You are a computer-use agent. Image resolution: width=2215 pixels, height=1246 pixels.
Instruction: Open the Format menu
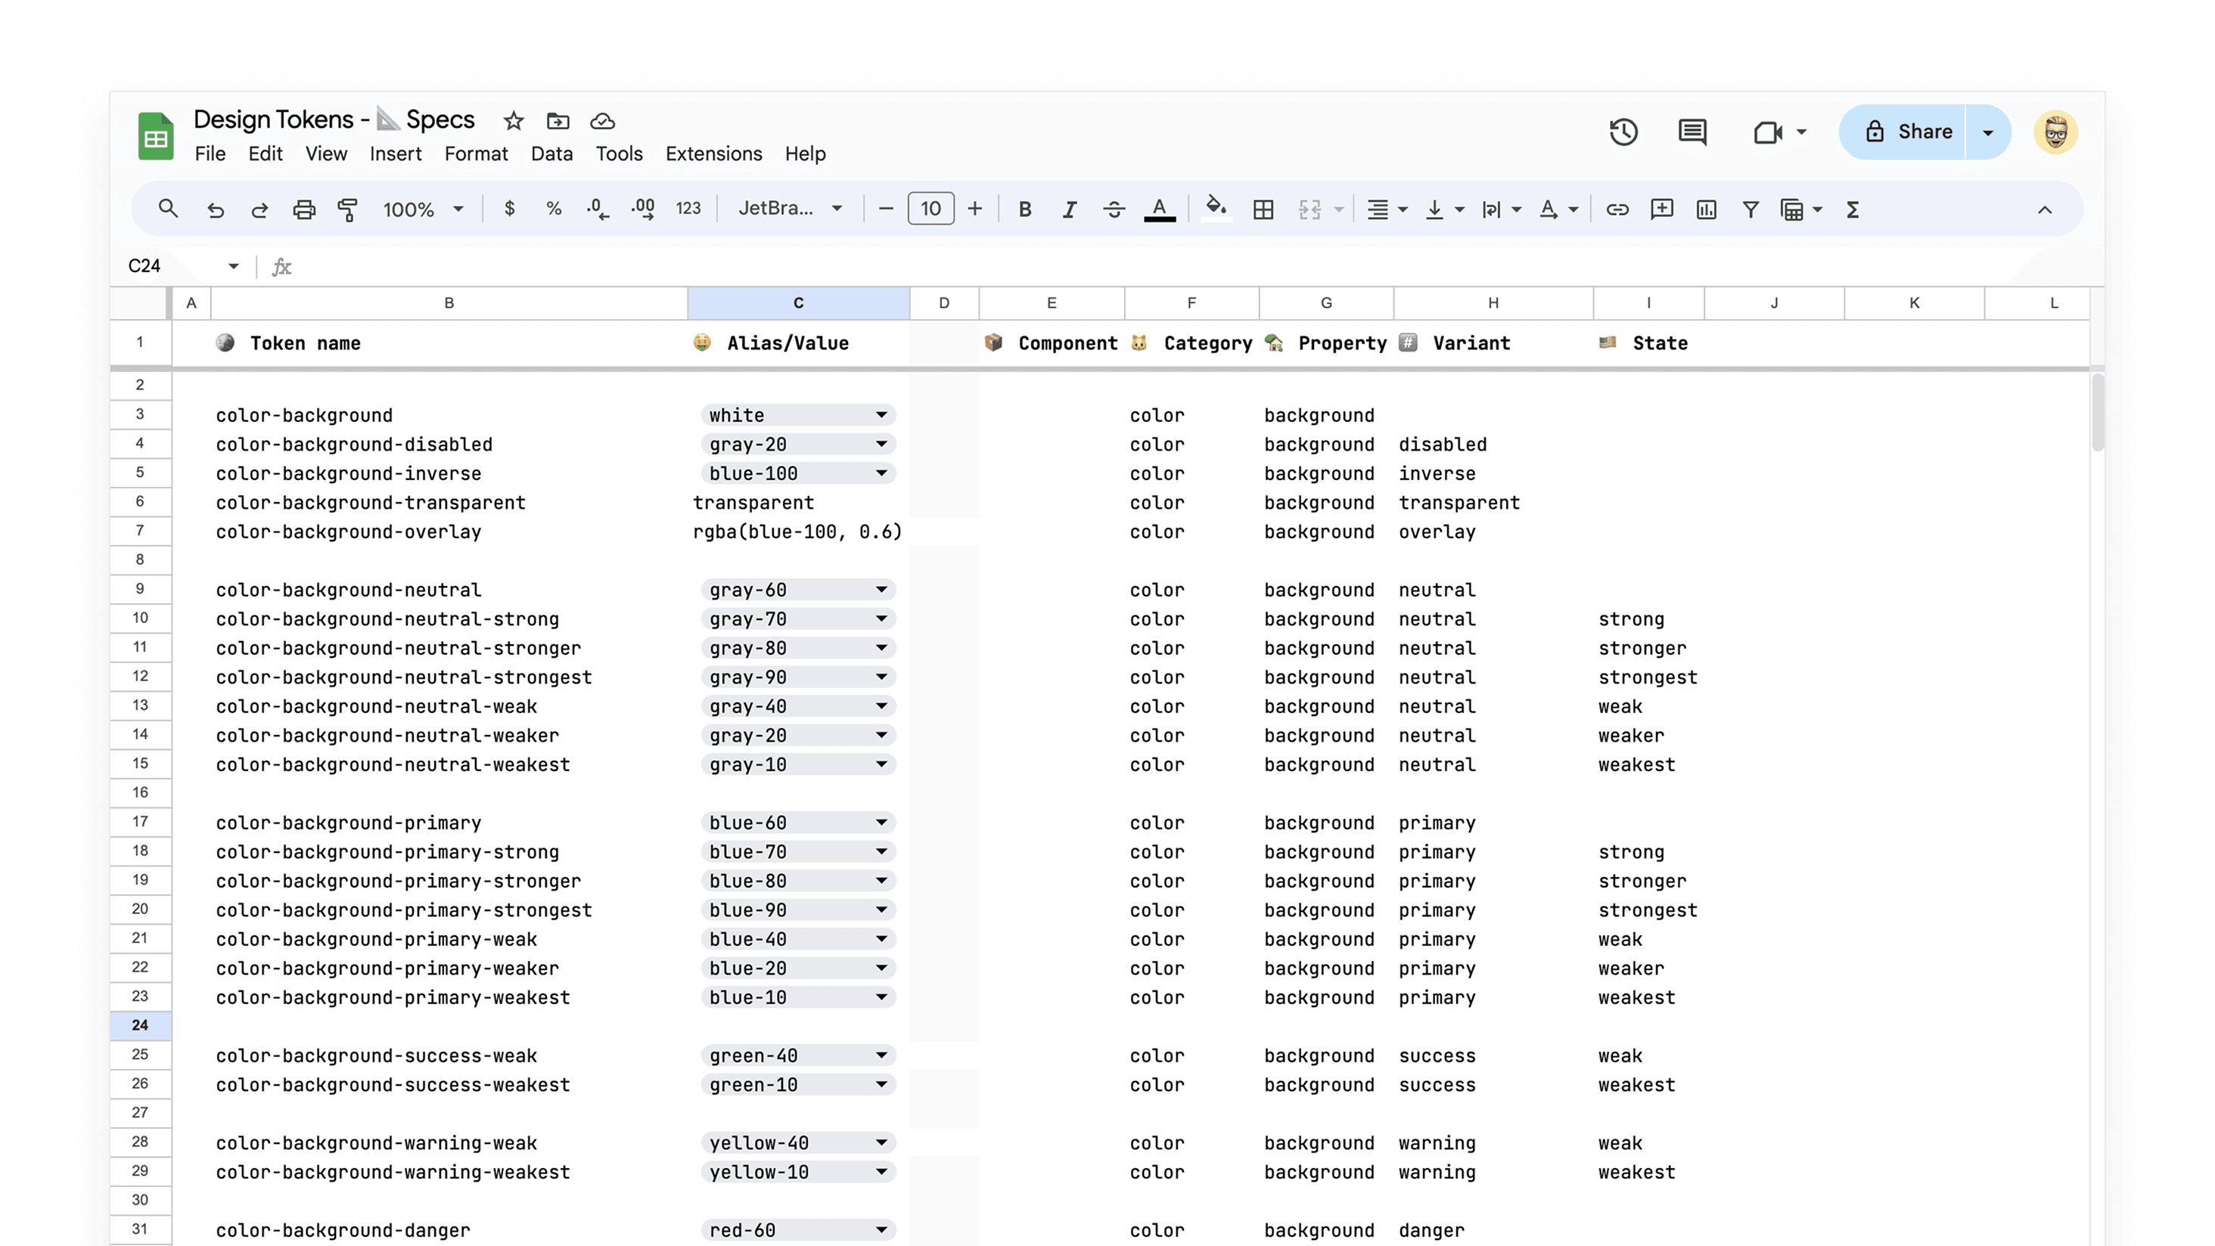[476, 153]
